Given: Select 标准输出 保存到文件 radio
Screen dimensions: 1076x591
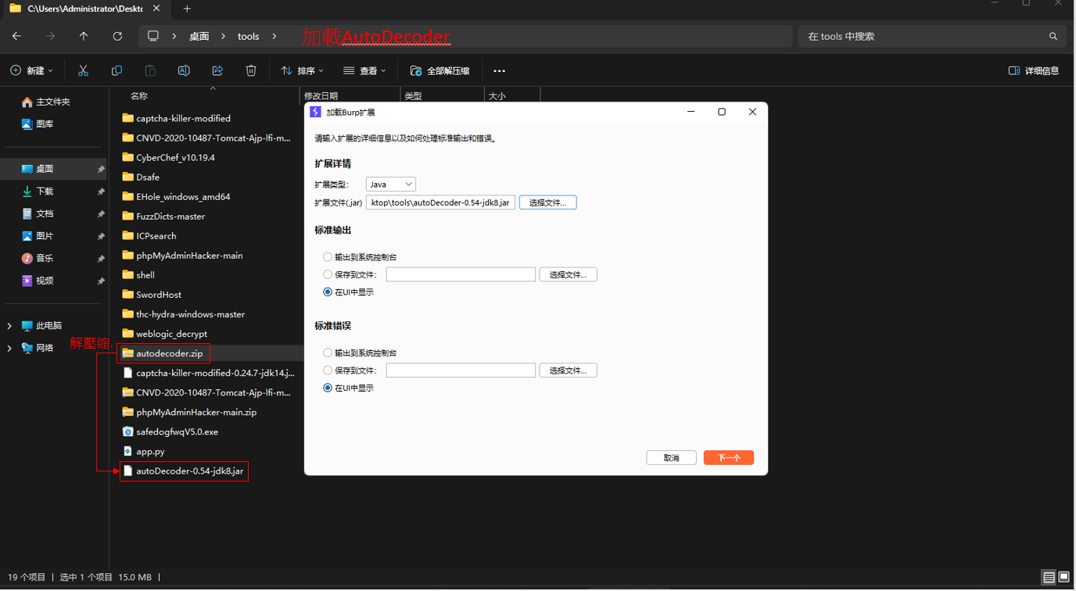Looking at the screenshot, I should (328, 274).
